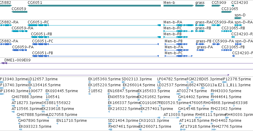253x131 pixels.
Task: Click the grass-PA protein label
Action: [205, 47]
